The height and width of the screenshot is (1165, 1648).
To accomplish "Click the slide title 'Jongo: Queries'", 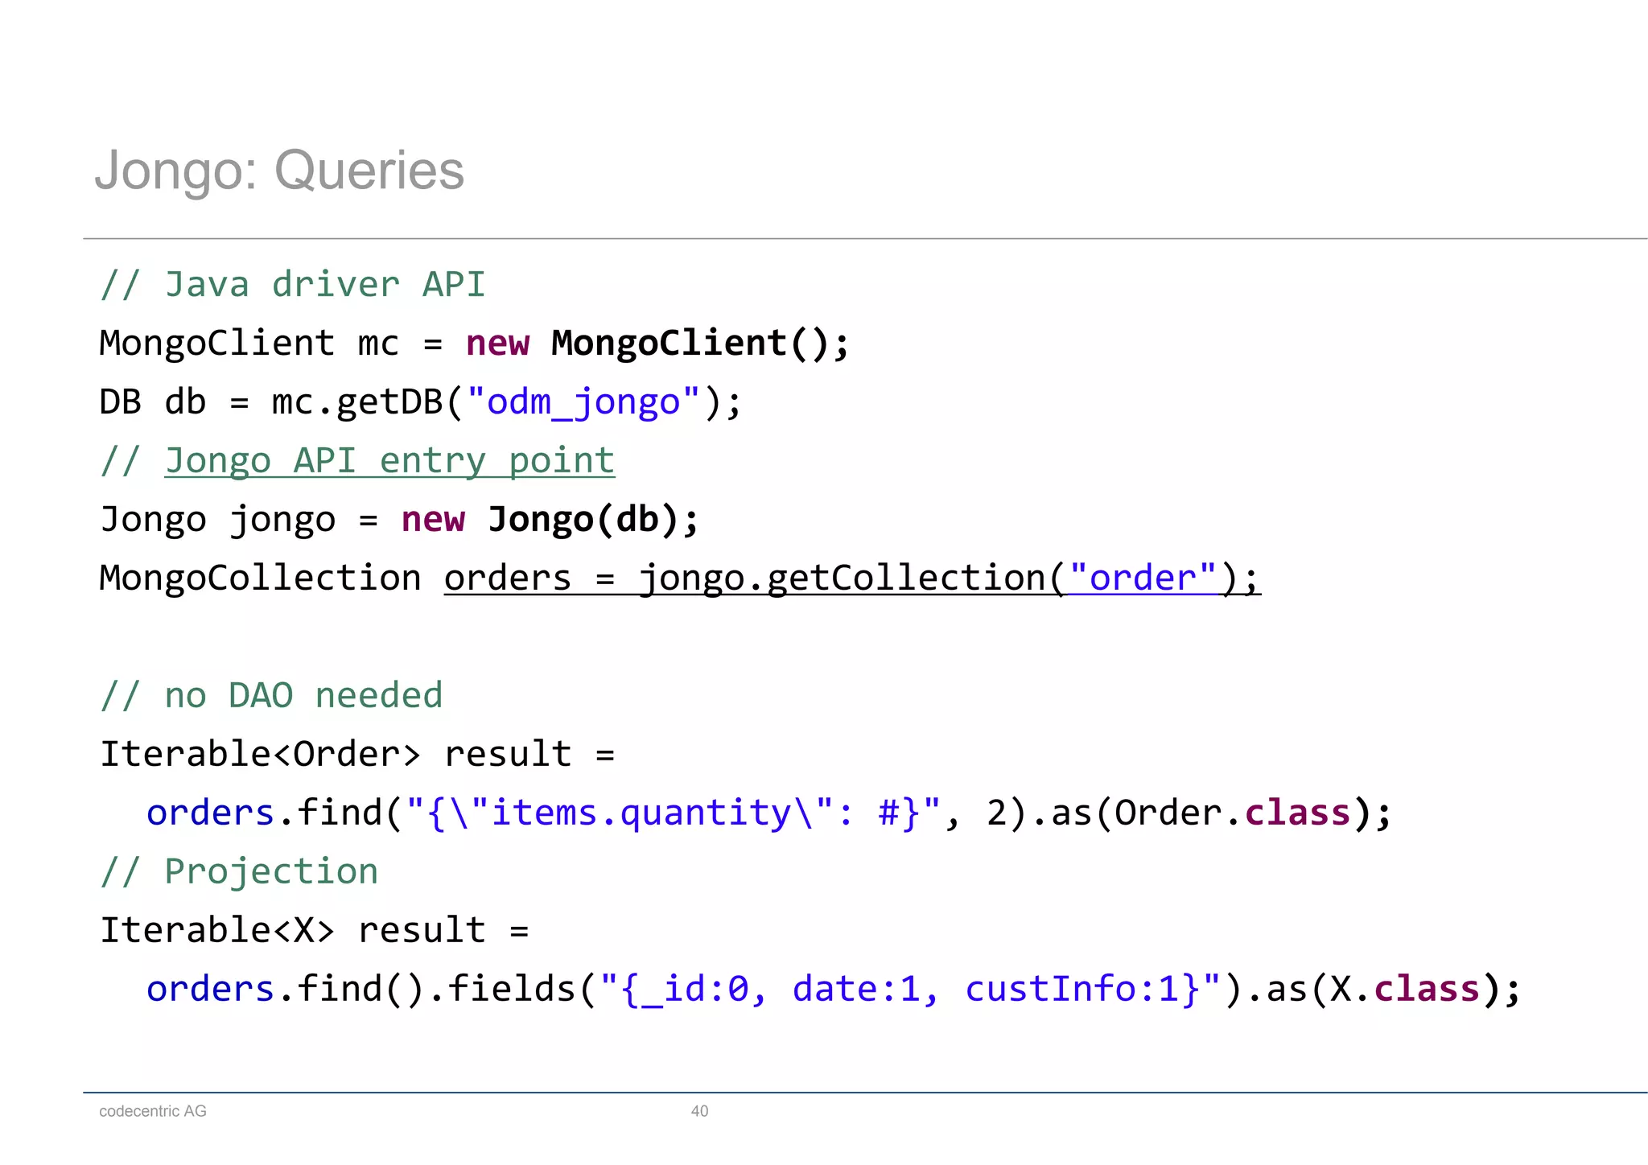I will point(279,171).
